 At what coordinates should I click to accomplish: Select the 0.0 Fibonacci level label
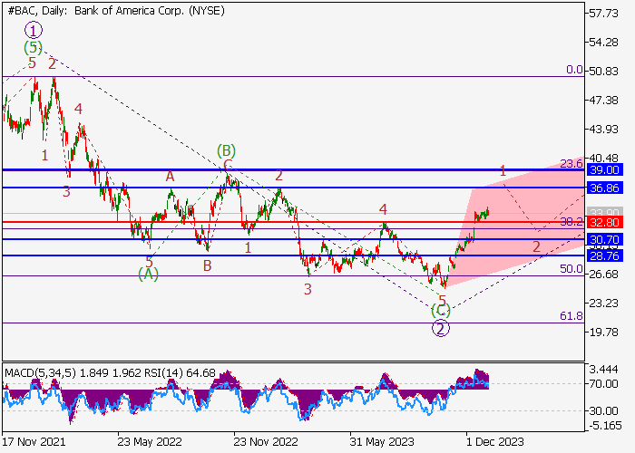coord(574,70)
